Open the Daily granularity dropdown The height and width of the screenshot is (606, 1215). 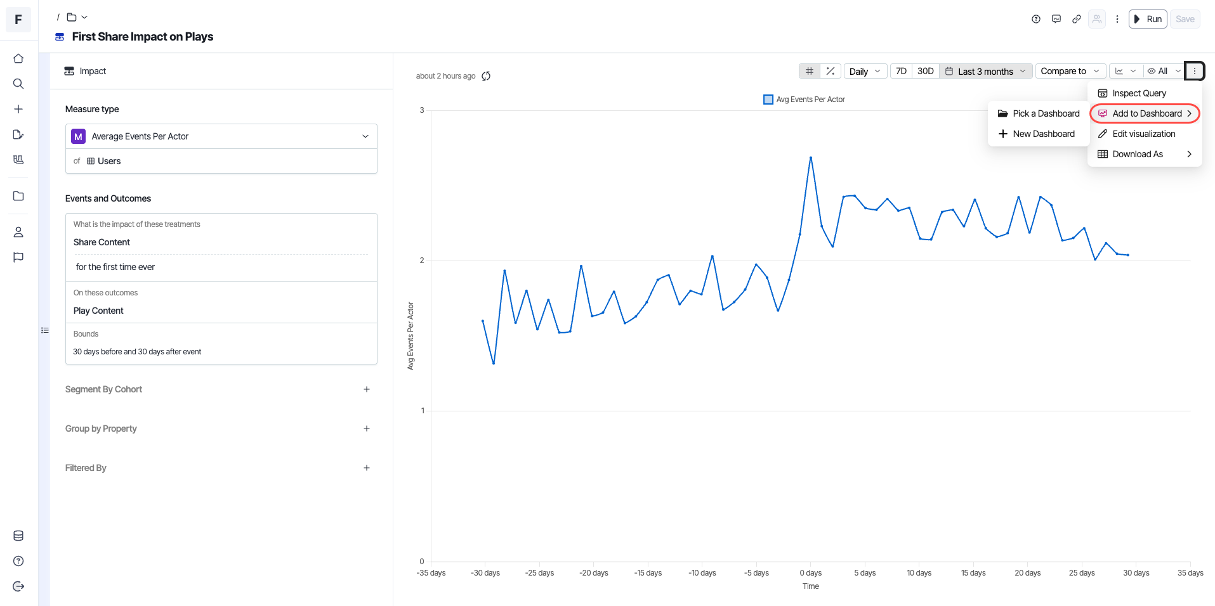pos(864,71)
